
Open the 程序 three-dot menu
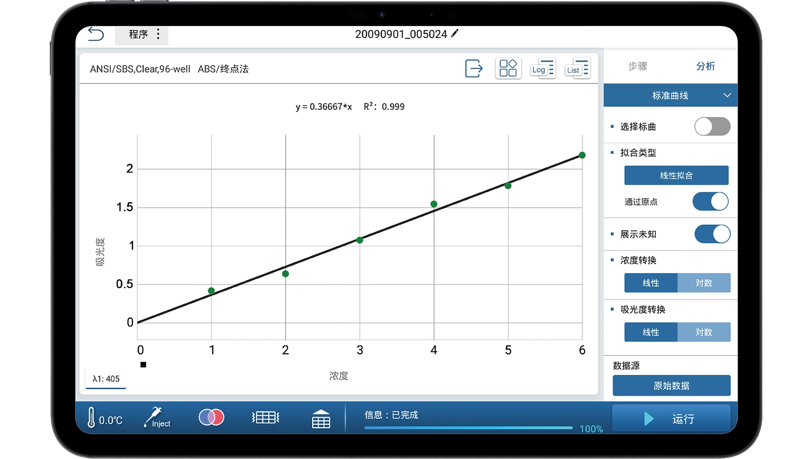(x=158, y=34)
